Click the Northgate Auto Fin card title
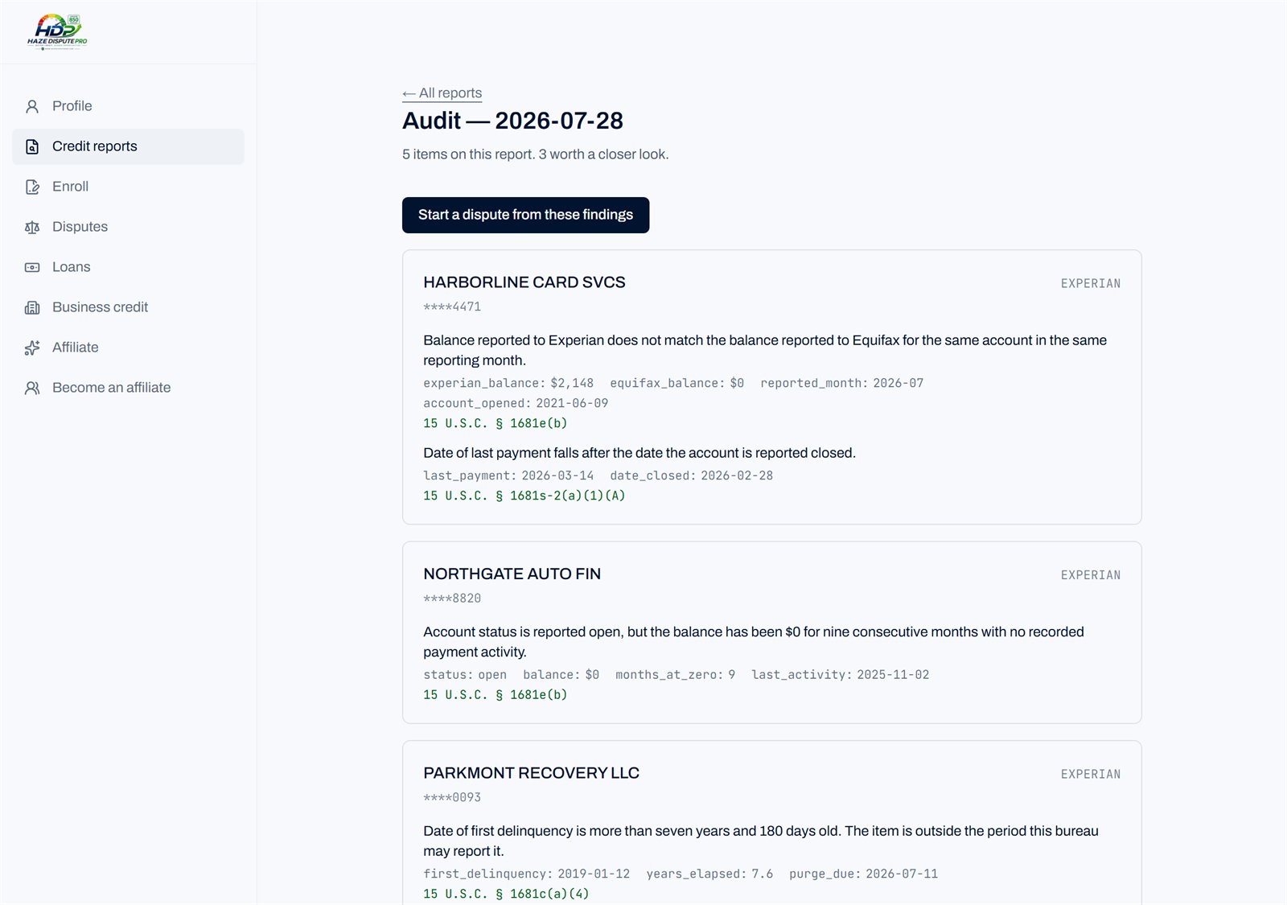This screenshot has height=905, width=1287. click(x=512, y=574)
